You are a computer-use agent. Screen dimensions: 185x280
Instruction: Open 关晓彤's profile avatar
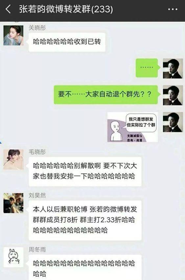click(x=13, y=35)
